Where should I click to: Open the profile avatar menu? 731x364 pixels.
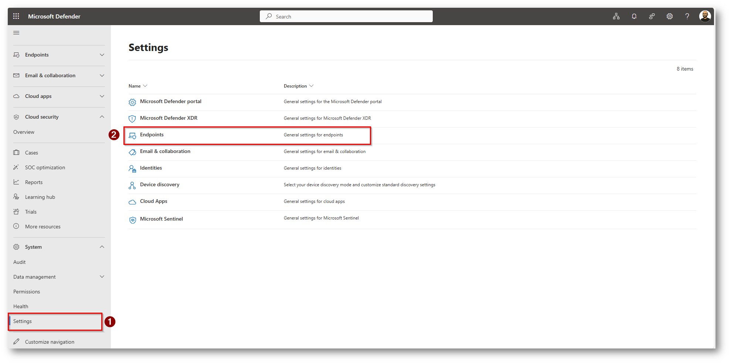tap(705, 16)
